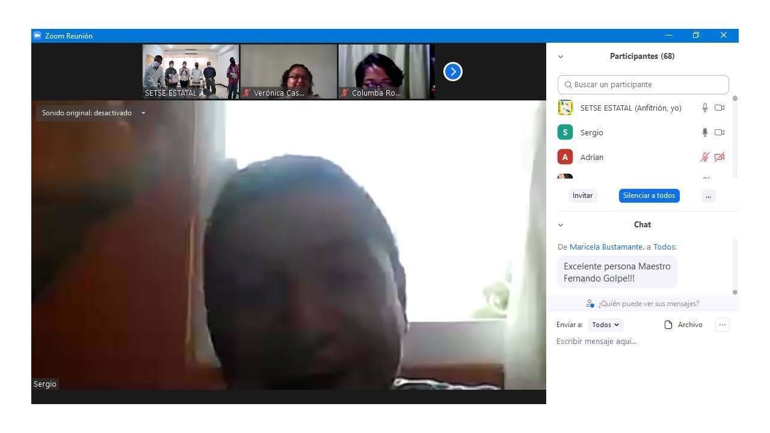Show next video thumbnails with blue arrow

453,72
